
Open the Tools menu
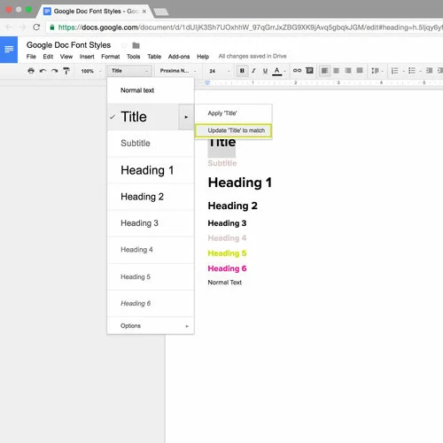(x=134, y=57)
